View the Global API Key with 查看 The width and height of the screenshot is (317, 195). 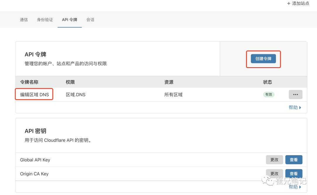coord(294,160)
